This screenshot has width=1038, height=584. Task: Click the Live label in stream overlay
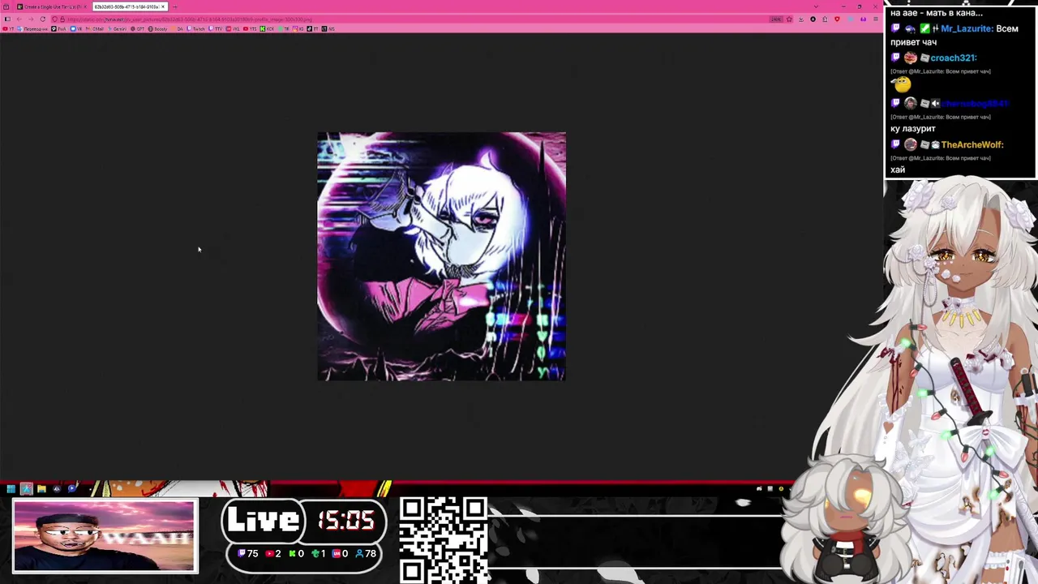tap(264, 521)
